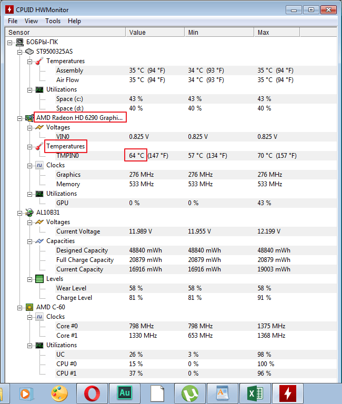Click the AMD C-60 Utilizations chart icon

click(x=39, y=345)
